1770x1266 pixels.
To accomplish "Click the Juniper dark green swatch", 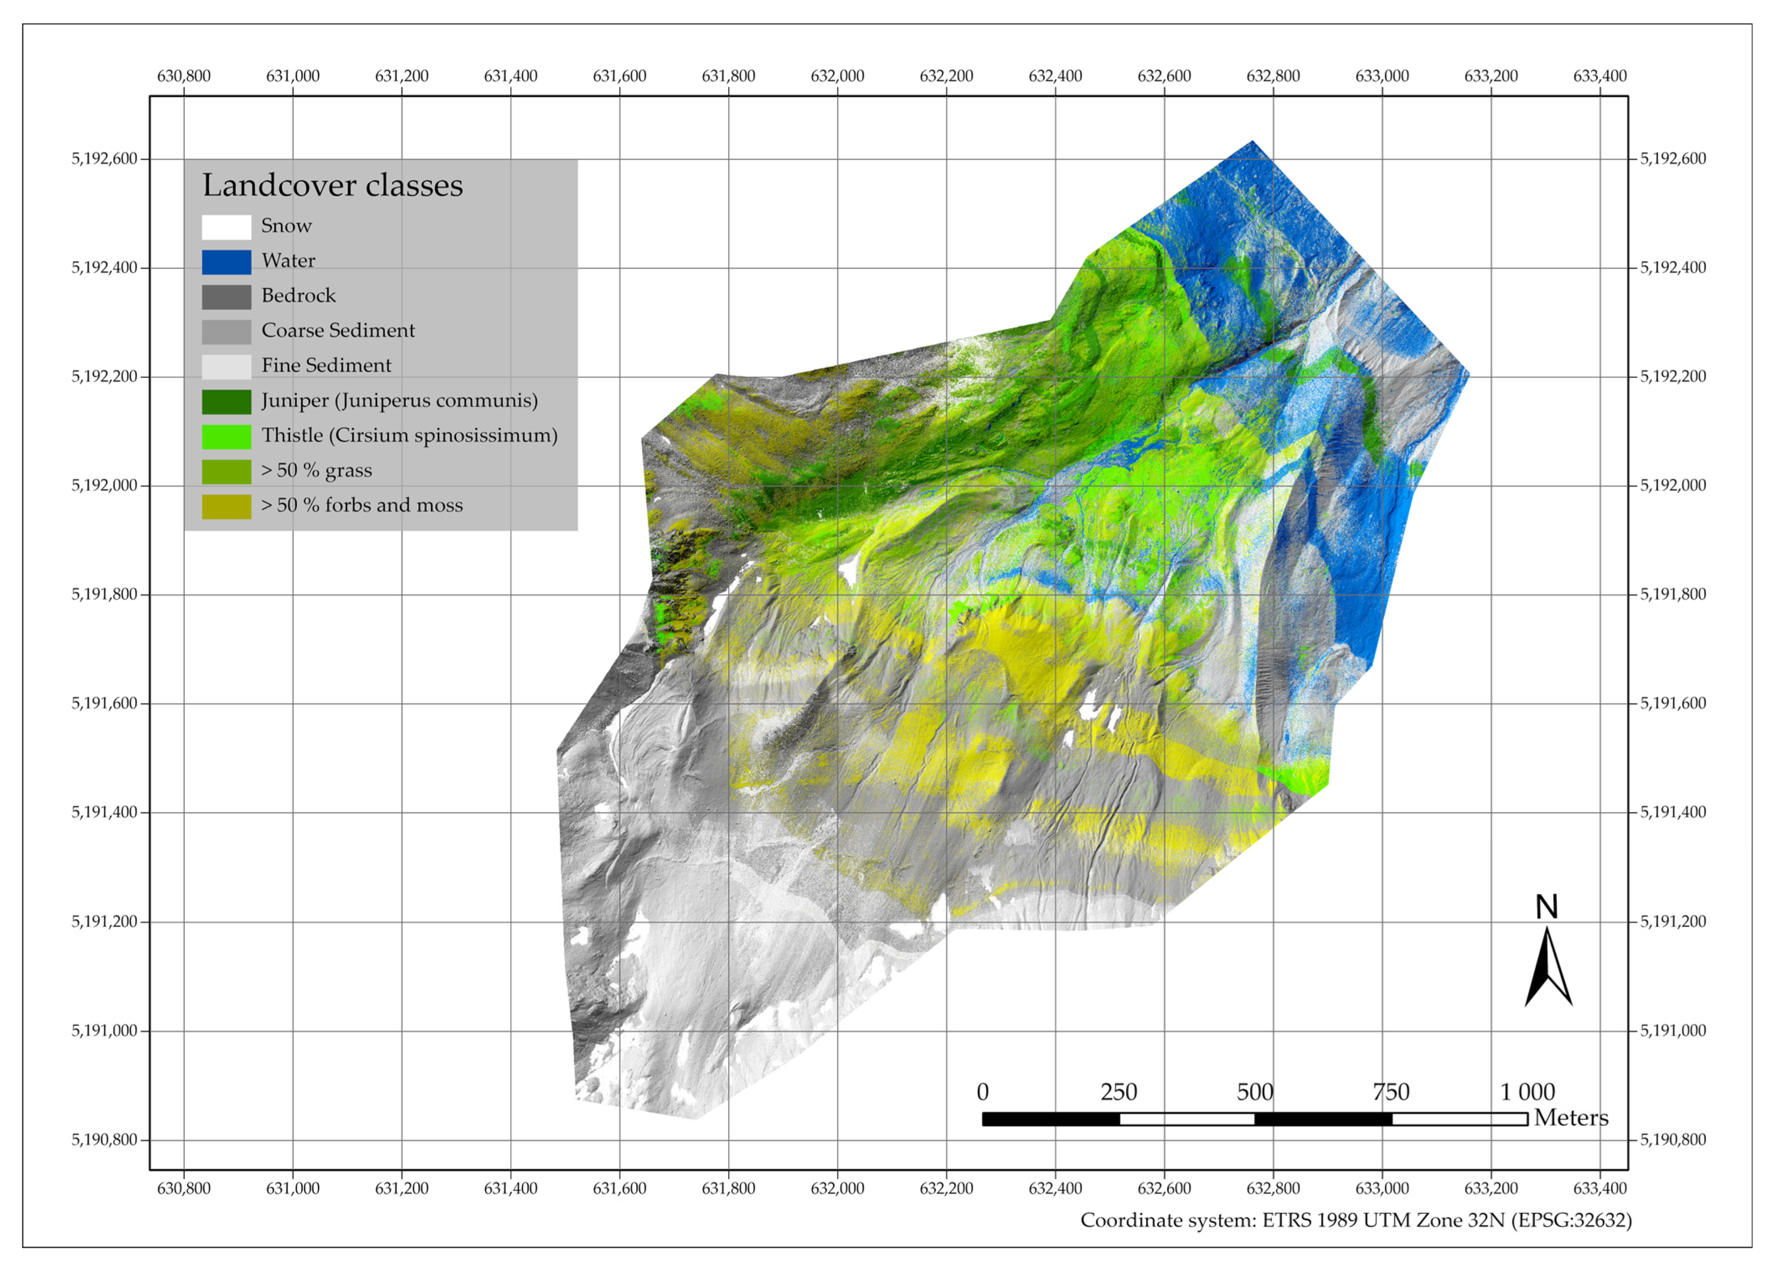I will point(226,402).
